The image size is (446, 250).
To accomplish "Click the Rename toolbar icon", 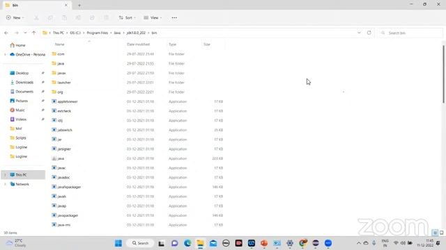I will (78, 18).
